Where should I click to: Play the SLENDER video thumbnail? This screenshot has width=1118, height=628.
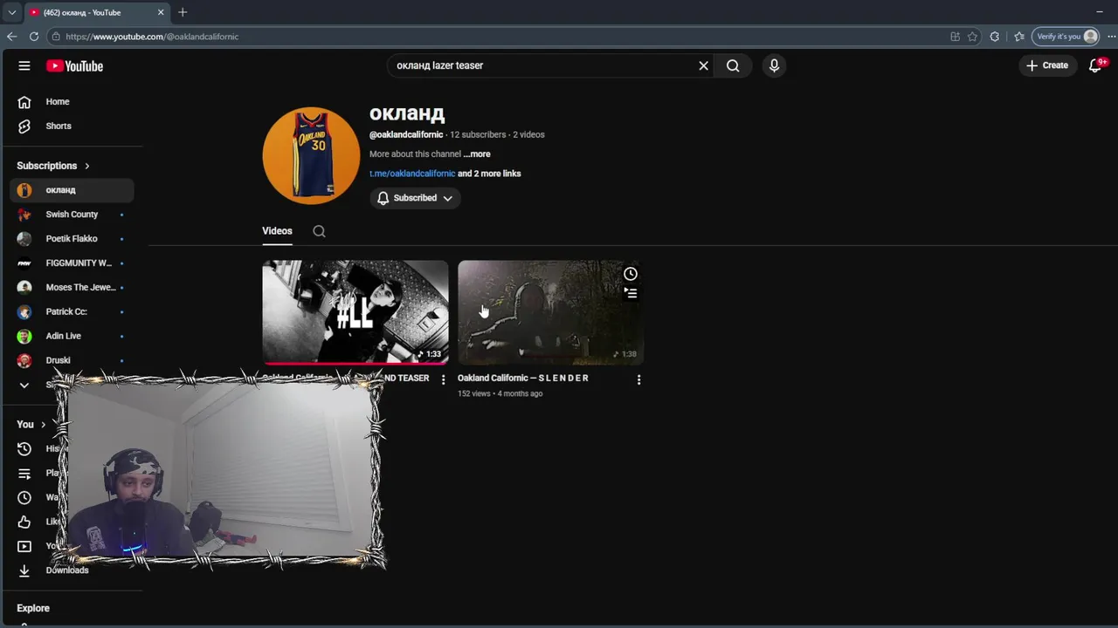[x=550, y=312]
